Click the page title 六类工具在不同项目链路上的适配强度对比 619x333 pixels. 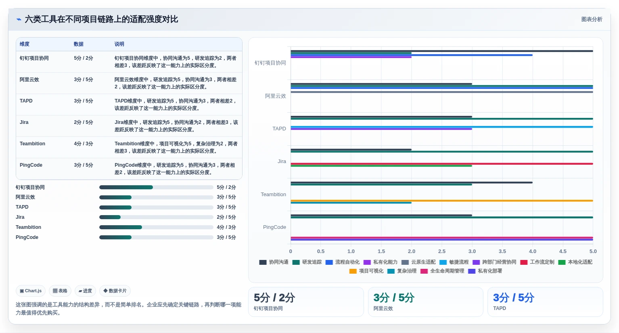(x=101, y=19)
